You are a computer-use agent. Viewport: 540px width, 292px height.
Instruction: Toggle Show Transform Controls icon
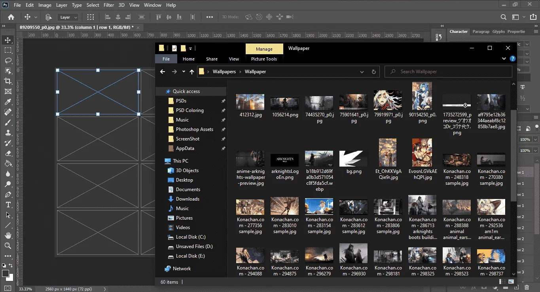click(x=91, y=17)
